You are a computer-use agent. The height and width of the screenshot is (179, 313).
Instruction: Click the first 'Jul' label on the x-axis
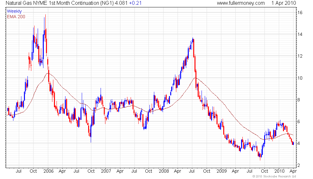click(19, 171)
